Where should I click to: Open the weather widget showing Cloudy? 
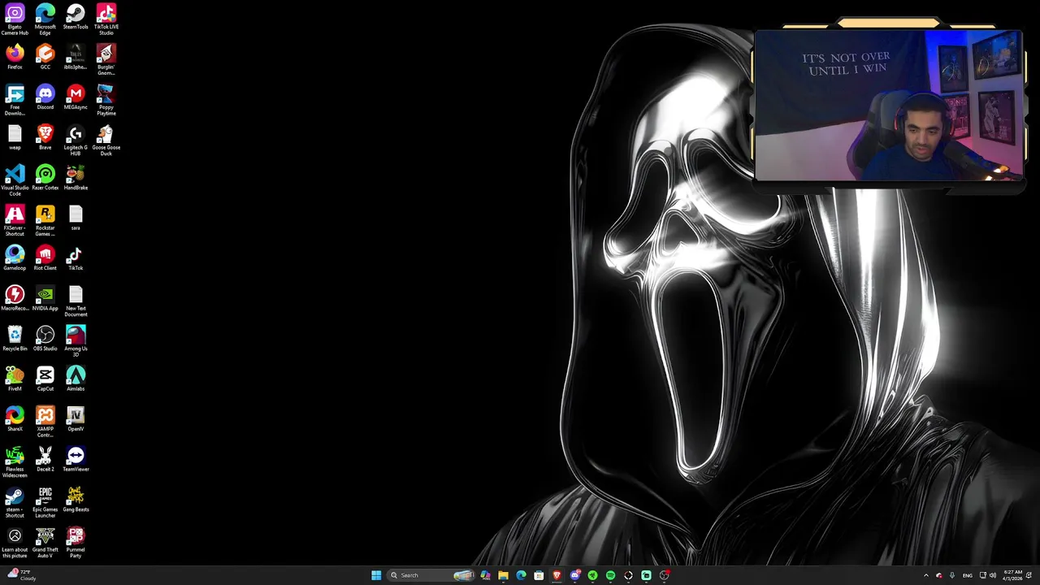pos(22,575)
